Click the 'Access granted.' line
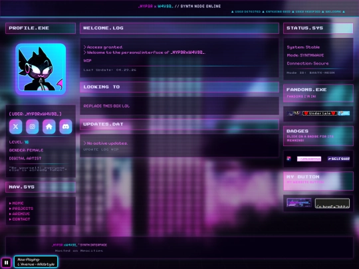This screenshot has width=359, height=269. tap(104, 47)
